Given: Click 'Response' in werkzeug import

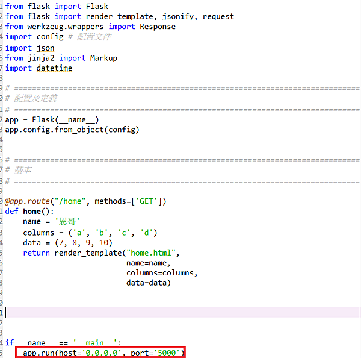Looking at the screenshot, I should (x=158, y=27).
